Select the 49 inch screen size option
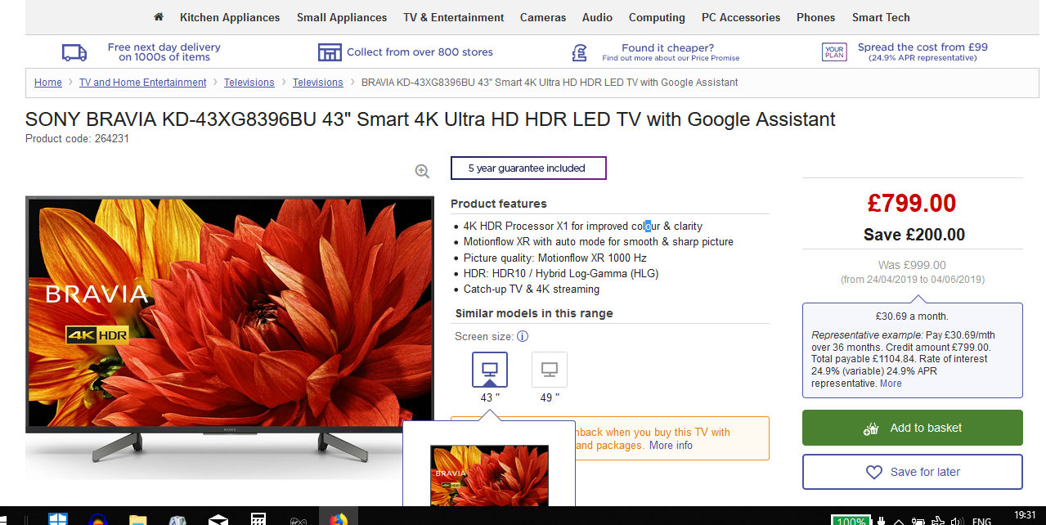Viewport: 1046px width, 525px height. [x=550, y=370]
